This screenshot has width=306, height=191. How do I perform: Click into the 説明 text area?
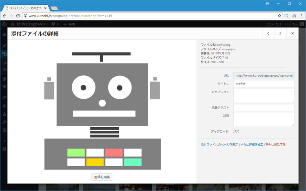263,119
